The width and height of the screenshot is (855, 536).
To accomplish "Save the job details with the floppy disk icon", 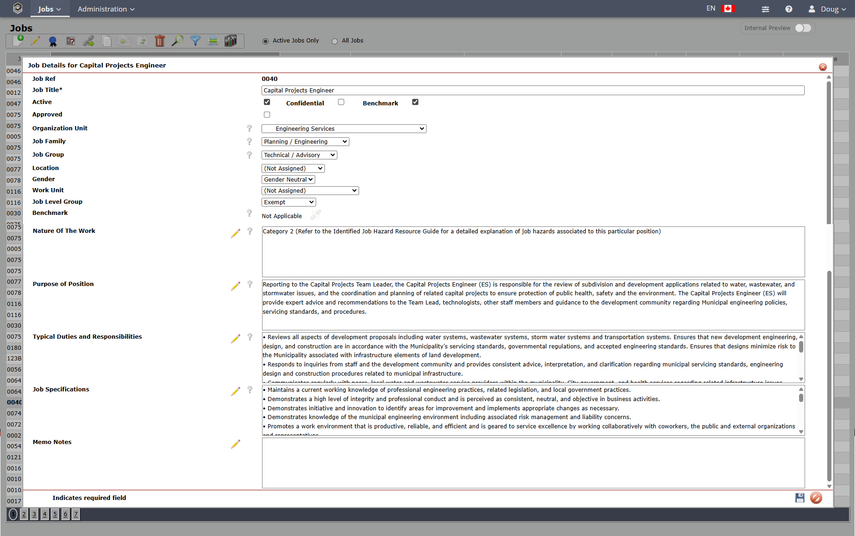I will (x=800, y=498).
